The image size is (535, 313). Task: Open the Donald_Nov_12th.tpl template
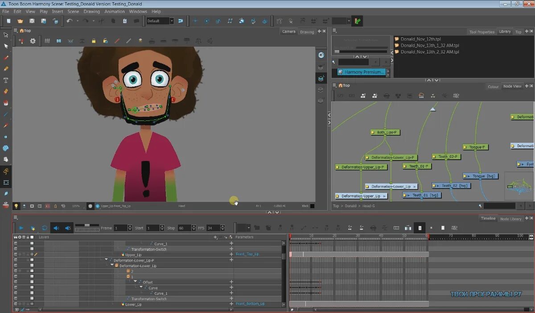click(420, 39)
